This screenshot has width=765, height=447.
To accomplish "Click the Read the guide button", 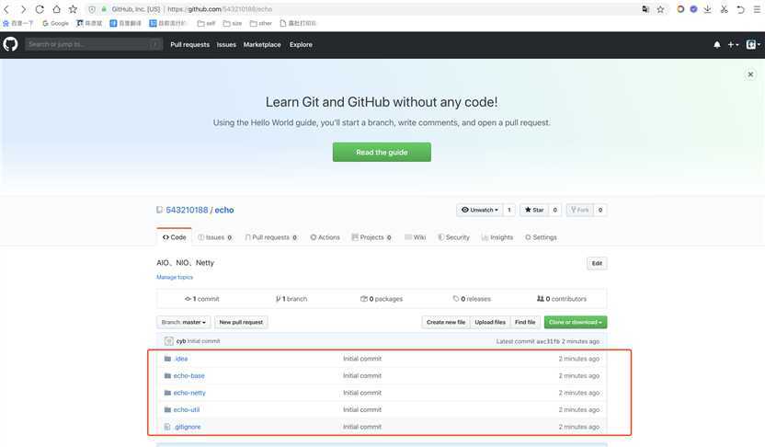I will tap(382, 152).
